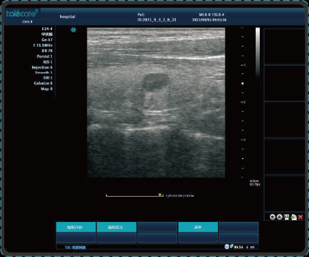Click the down arrow thumbnail navigation icon
Image resolution: width=309 pixels, height=257 pixels.
(272, 217)
